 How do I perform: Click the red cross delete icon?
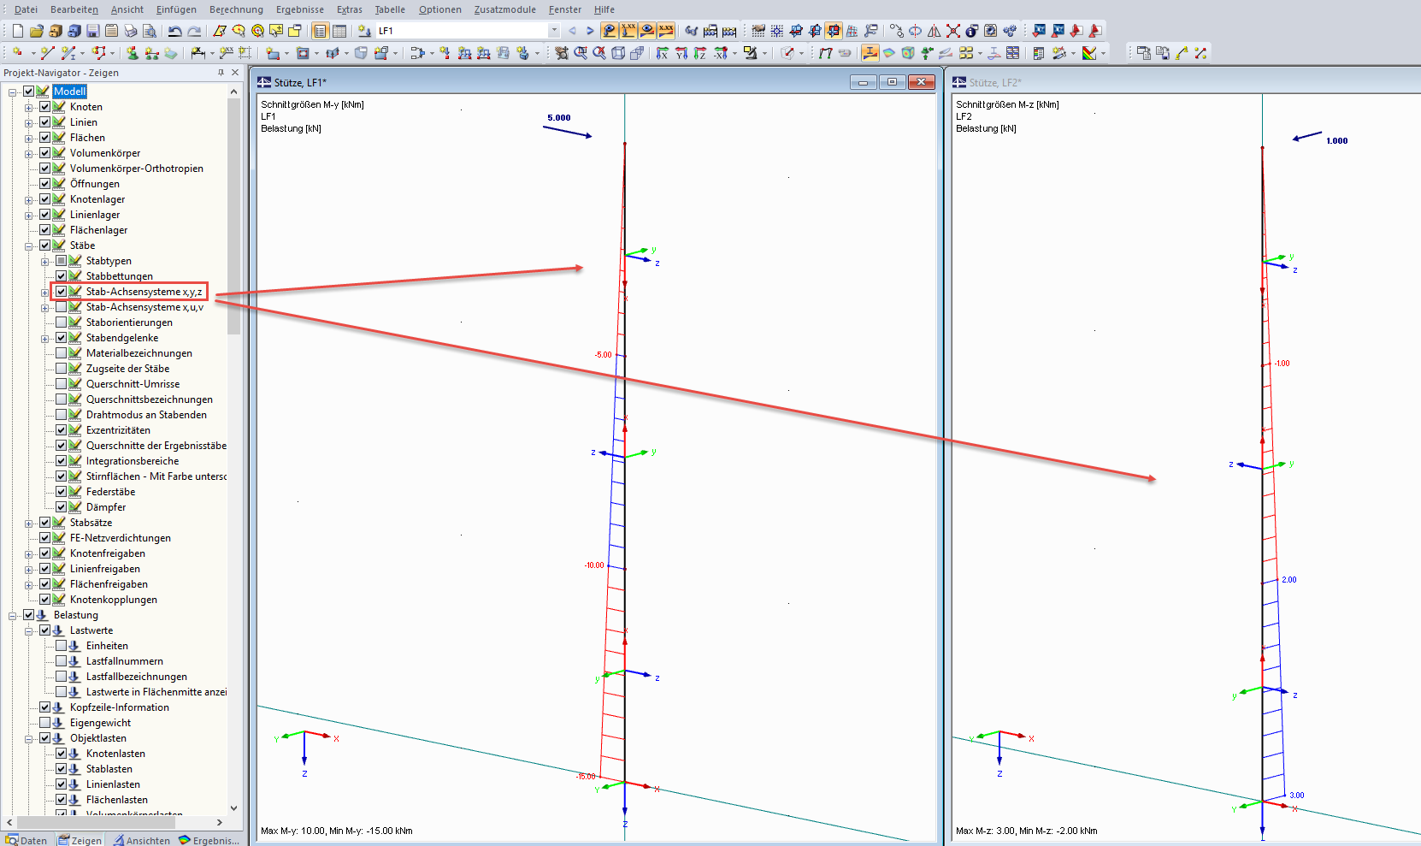click(952, 31)
